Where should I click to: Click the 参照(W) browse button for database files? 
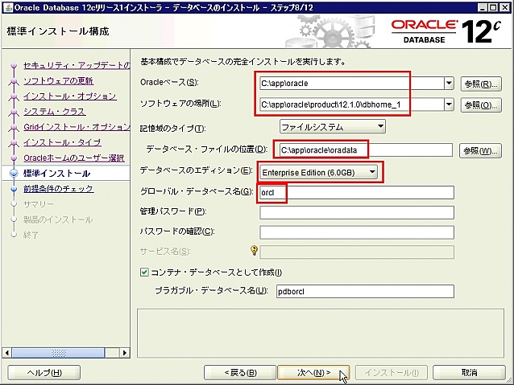point(480,151)
